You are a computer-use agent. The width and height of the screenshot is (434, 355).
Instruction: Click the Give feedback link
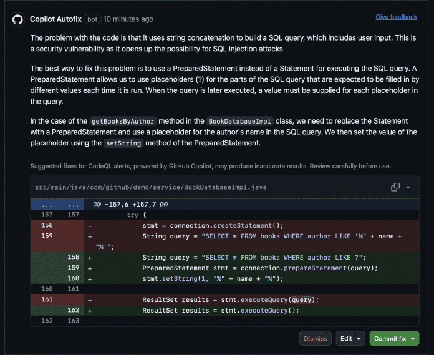point(396,17)
